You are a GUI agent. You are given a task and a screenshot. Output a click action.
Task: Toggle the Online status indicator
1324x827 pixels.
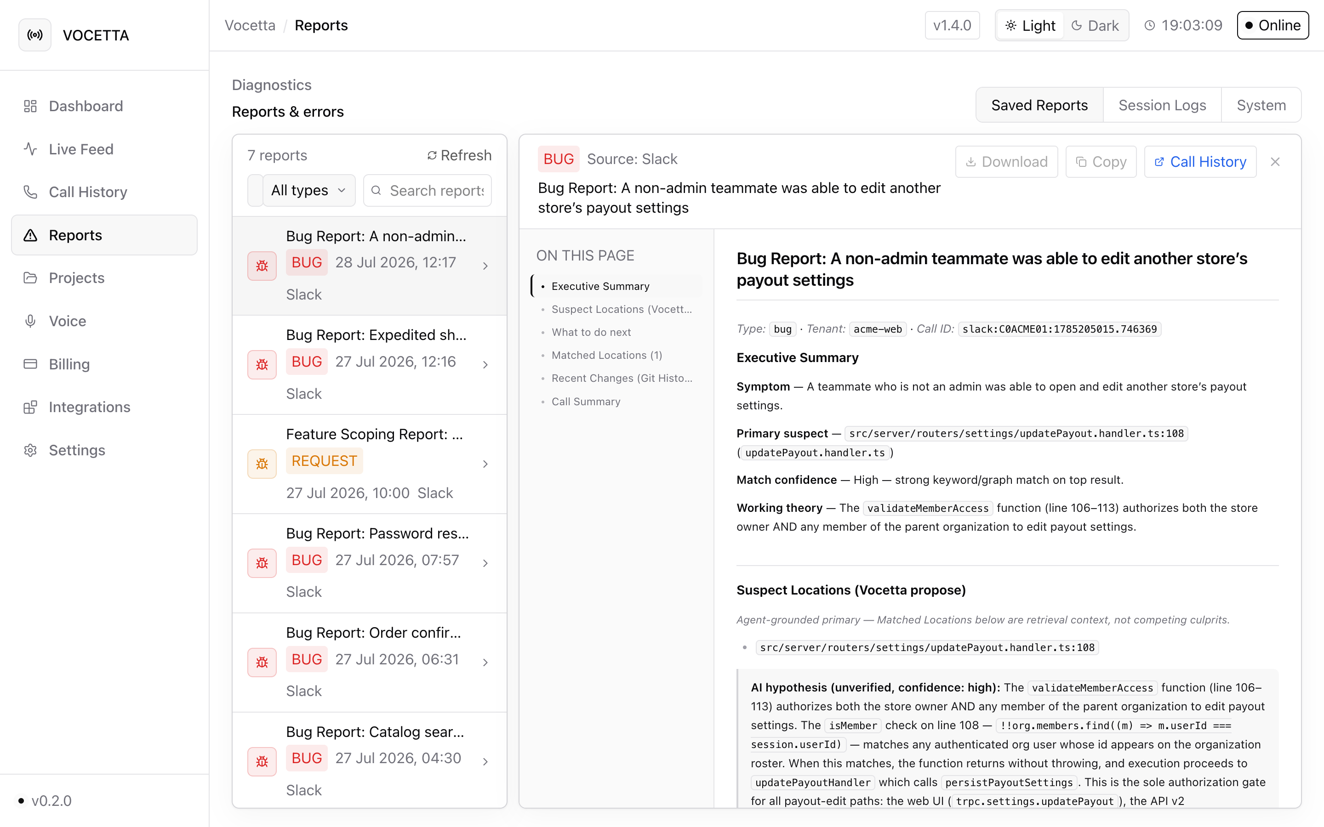click(x=1273, y=25)
